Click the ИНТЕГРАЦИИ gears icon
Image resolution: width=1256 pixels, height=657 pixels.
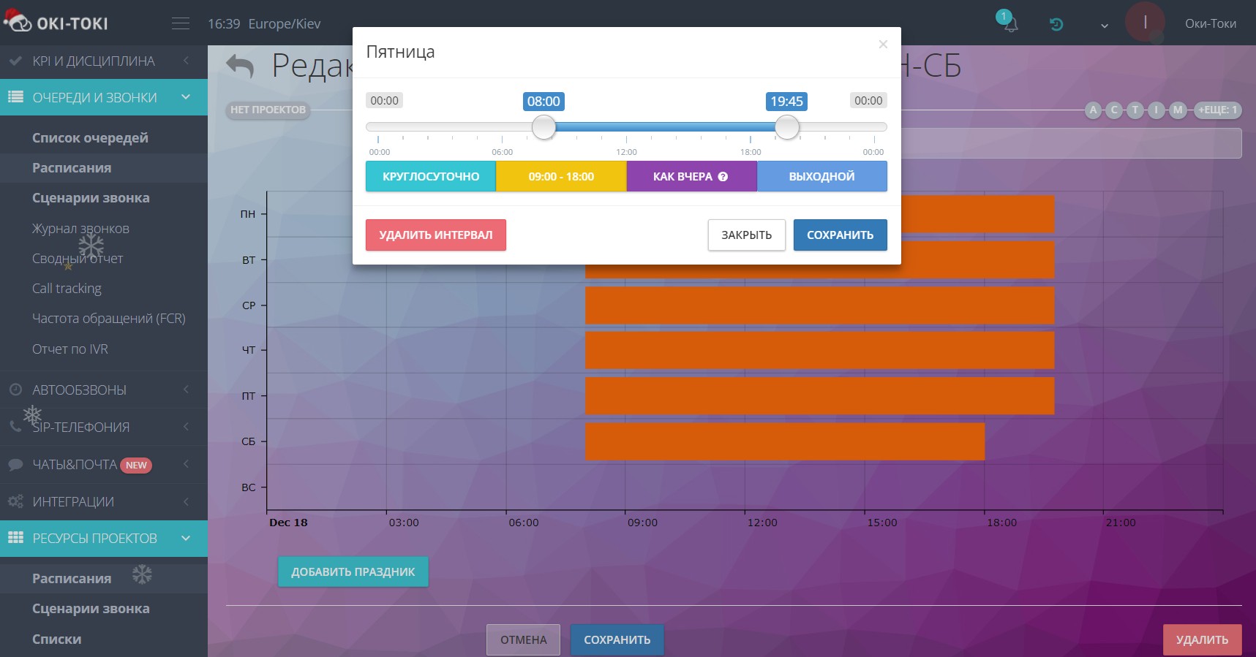(15, 501)
